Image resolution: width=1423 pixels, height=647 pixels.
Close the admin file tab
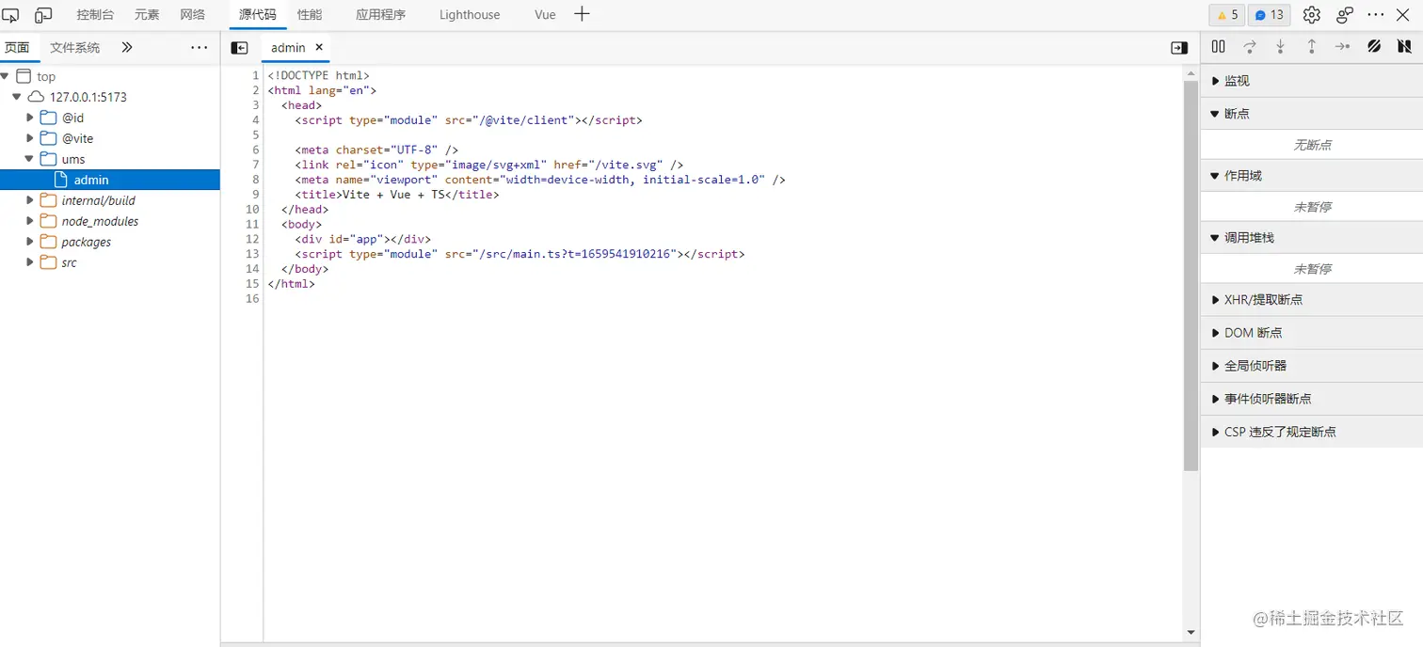tap(319, 47)
